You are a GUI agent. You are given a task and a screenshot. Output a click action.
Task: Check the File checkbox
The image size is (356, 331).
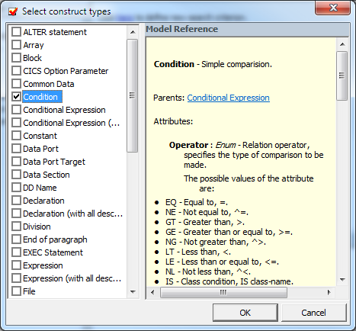click(x=16, y=291)
